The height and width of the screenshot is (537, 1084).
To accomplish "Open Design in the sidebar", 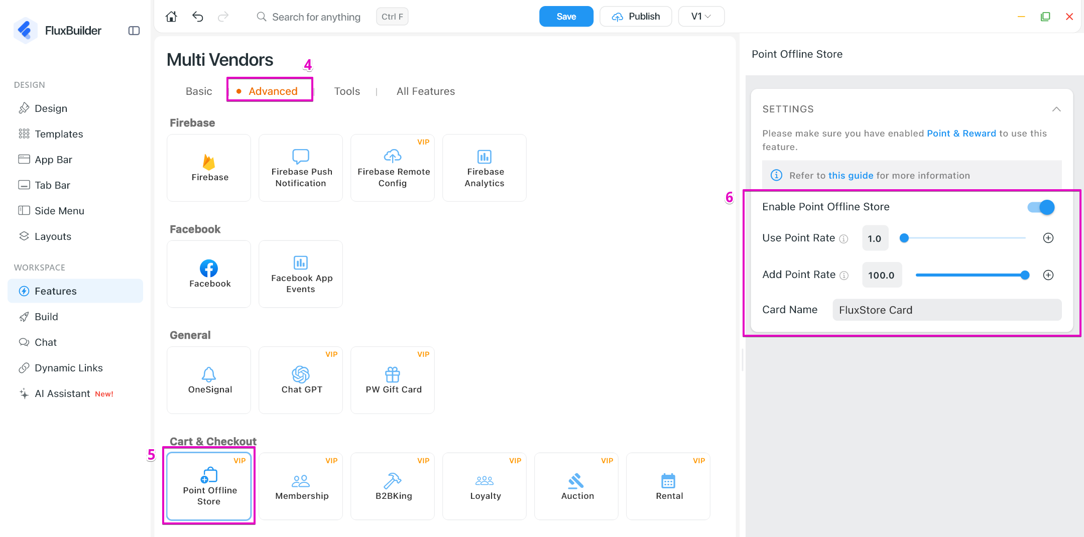I will click(x=75, y=108).
